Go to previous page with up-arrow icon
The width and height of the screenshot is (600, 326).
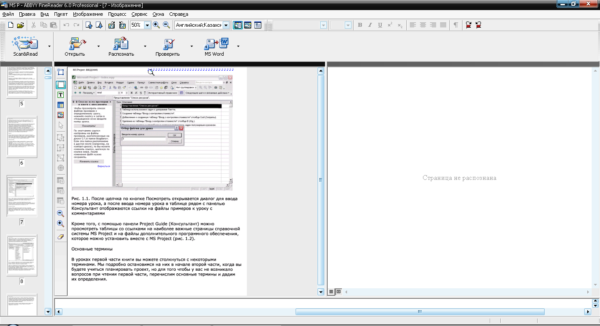pyautogui.click(x=89, y=25)
